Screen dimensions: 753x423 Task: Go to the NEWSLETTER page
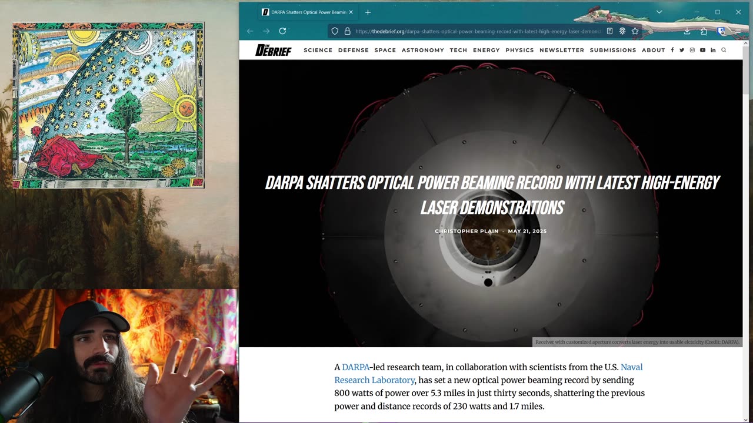pos(562,50)
